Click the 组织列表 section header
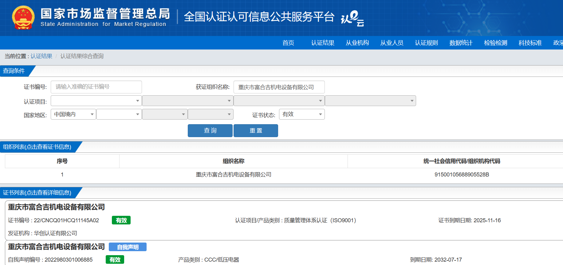The height and width of the screenshot is (265, 563). click(x=37, y=147)
